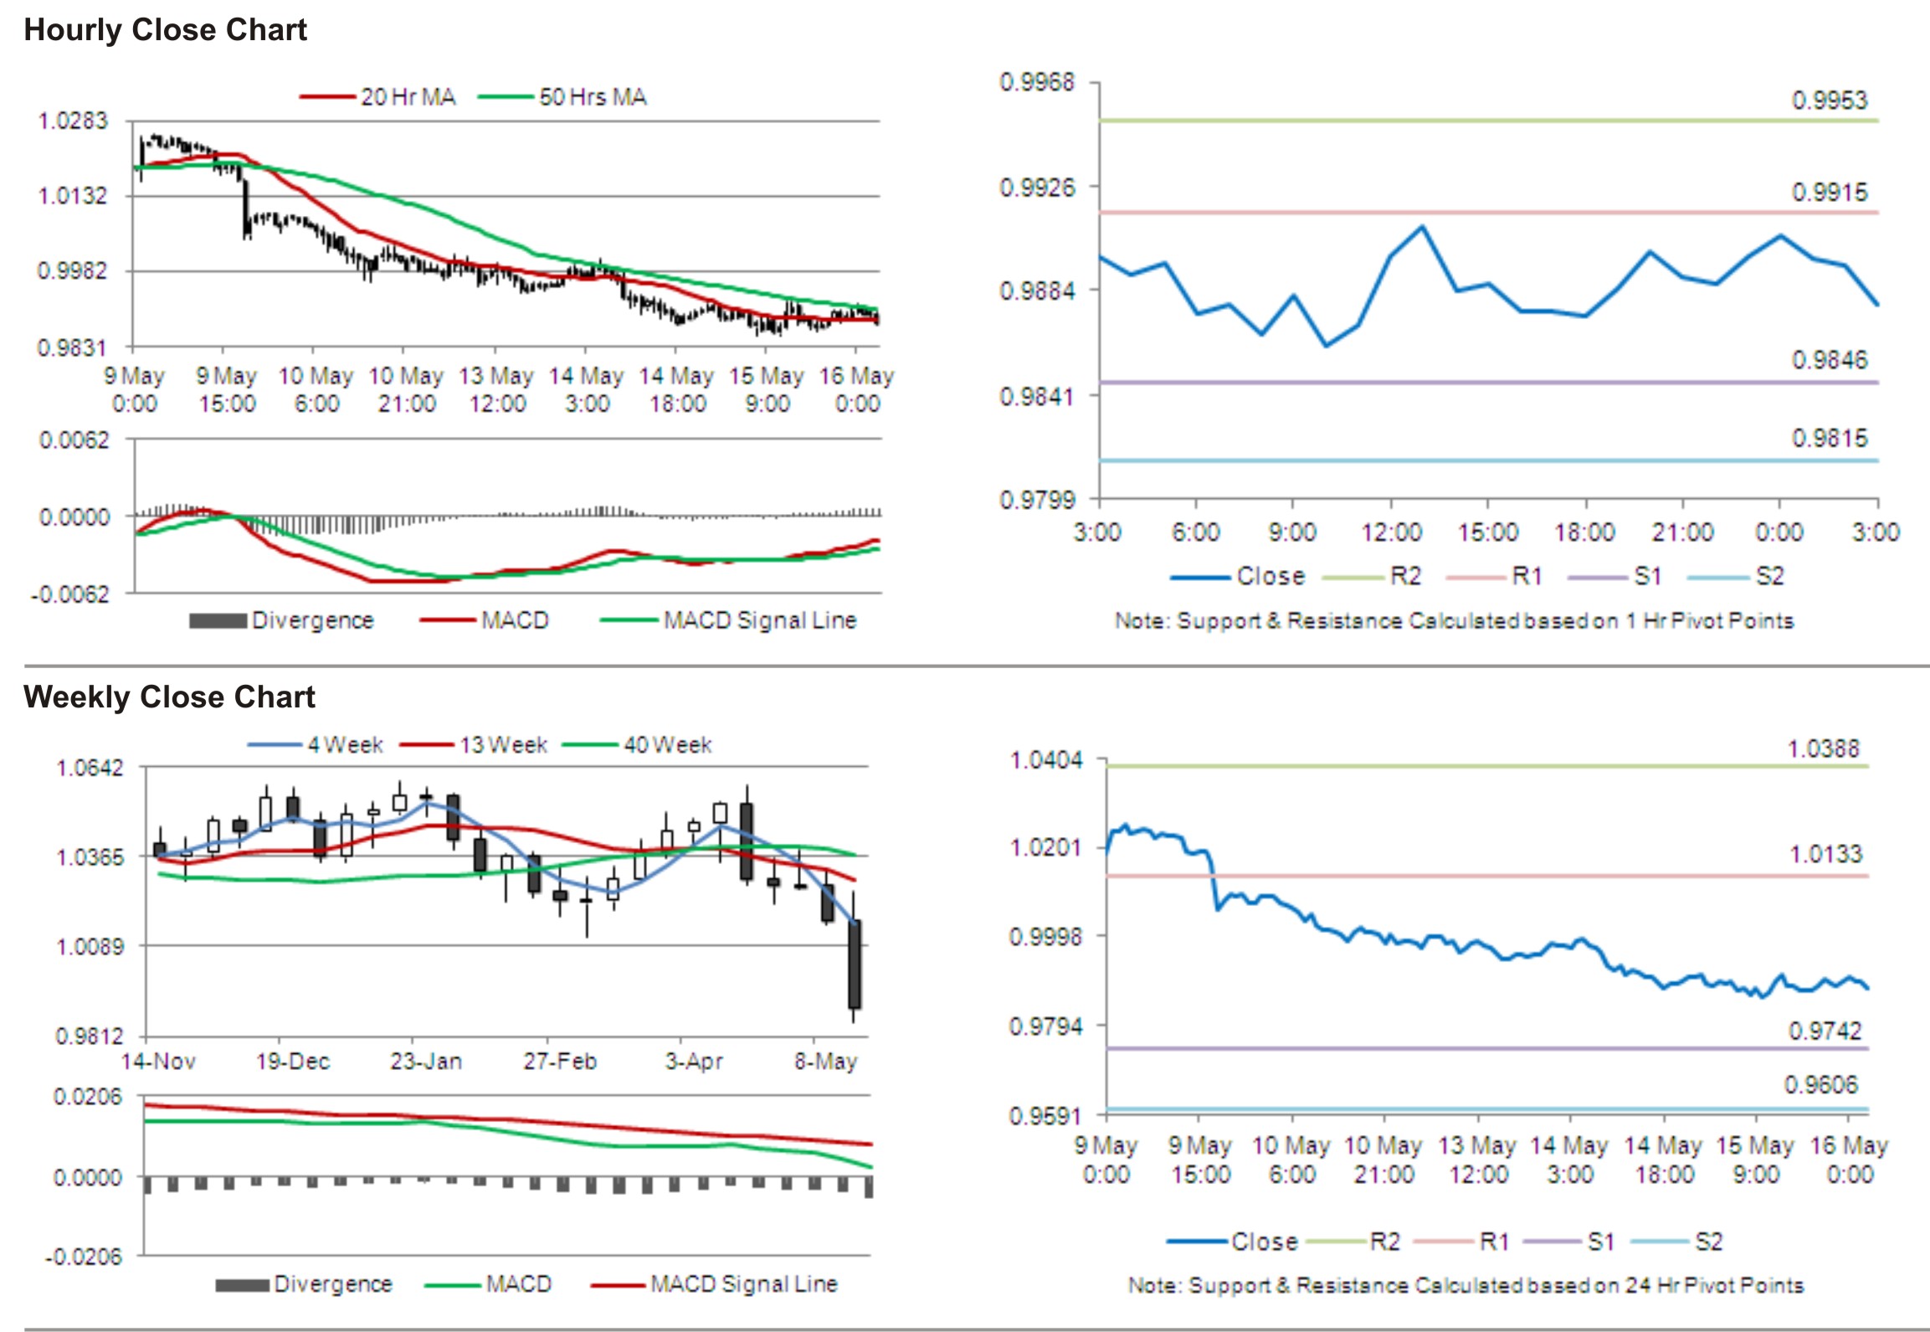
Task: Click the "Hourly Close Chart" heading
Action: [x=165, y=30]
